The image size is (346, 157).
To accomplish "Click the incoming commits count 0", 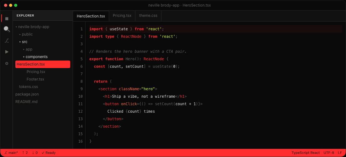I will (x=35, y=153).
